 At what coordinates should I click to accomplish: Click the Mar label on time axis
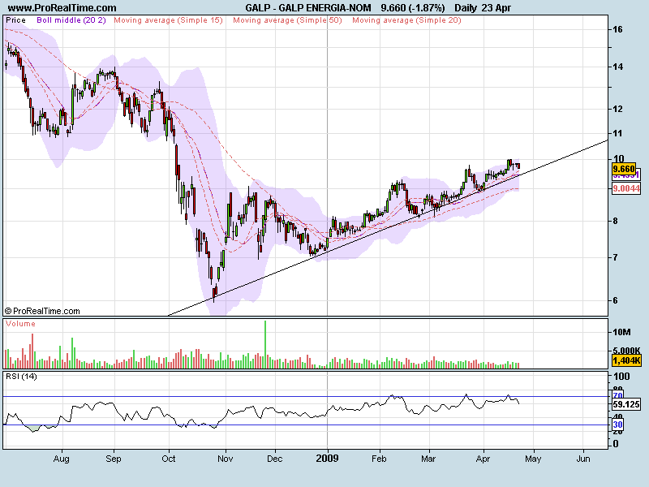[x=428, y=459]
